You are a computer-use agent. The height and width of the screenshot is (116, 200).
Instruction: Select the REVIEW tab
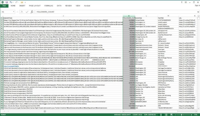(x=68, y=6)
